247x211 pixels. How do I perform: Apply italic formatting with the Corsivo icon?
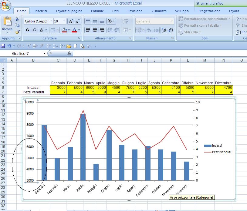point(35,29)
